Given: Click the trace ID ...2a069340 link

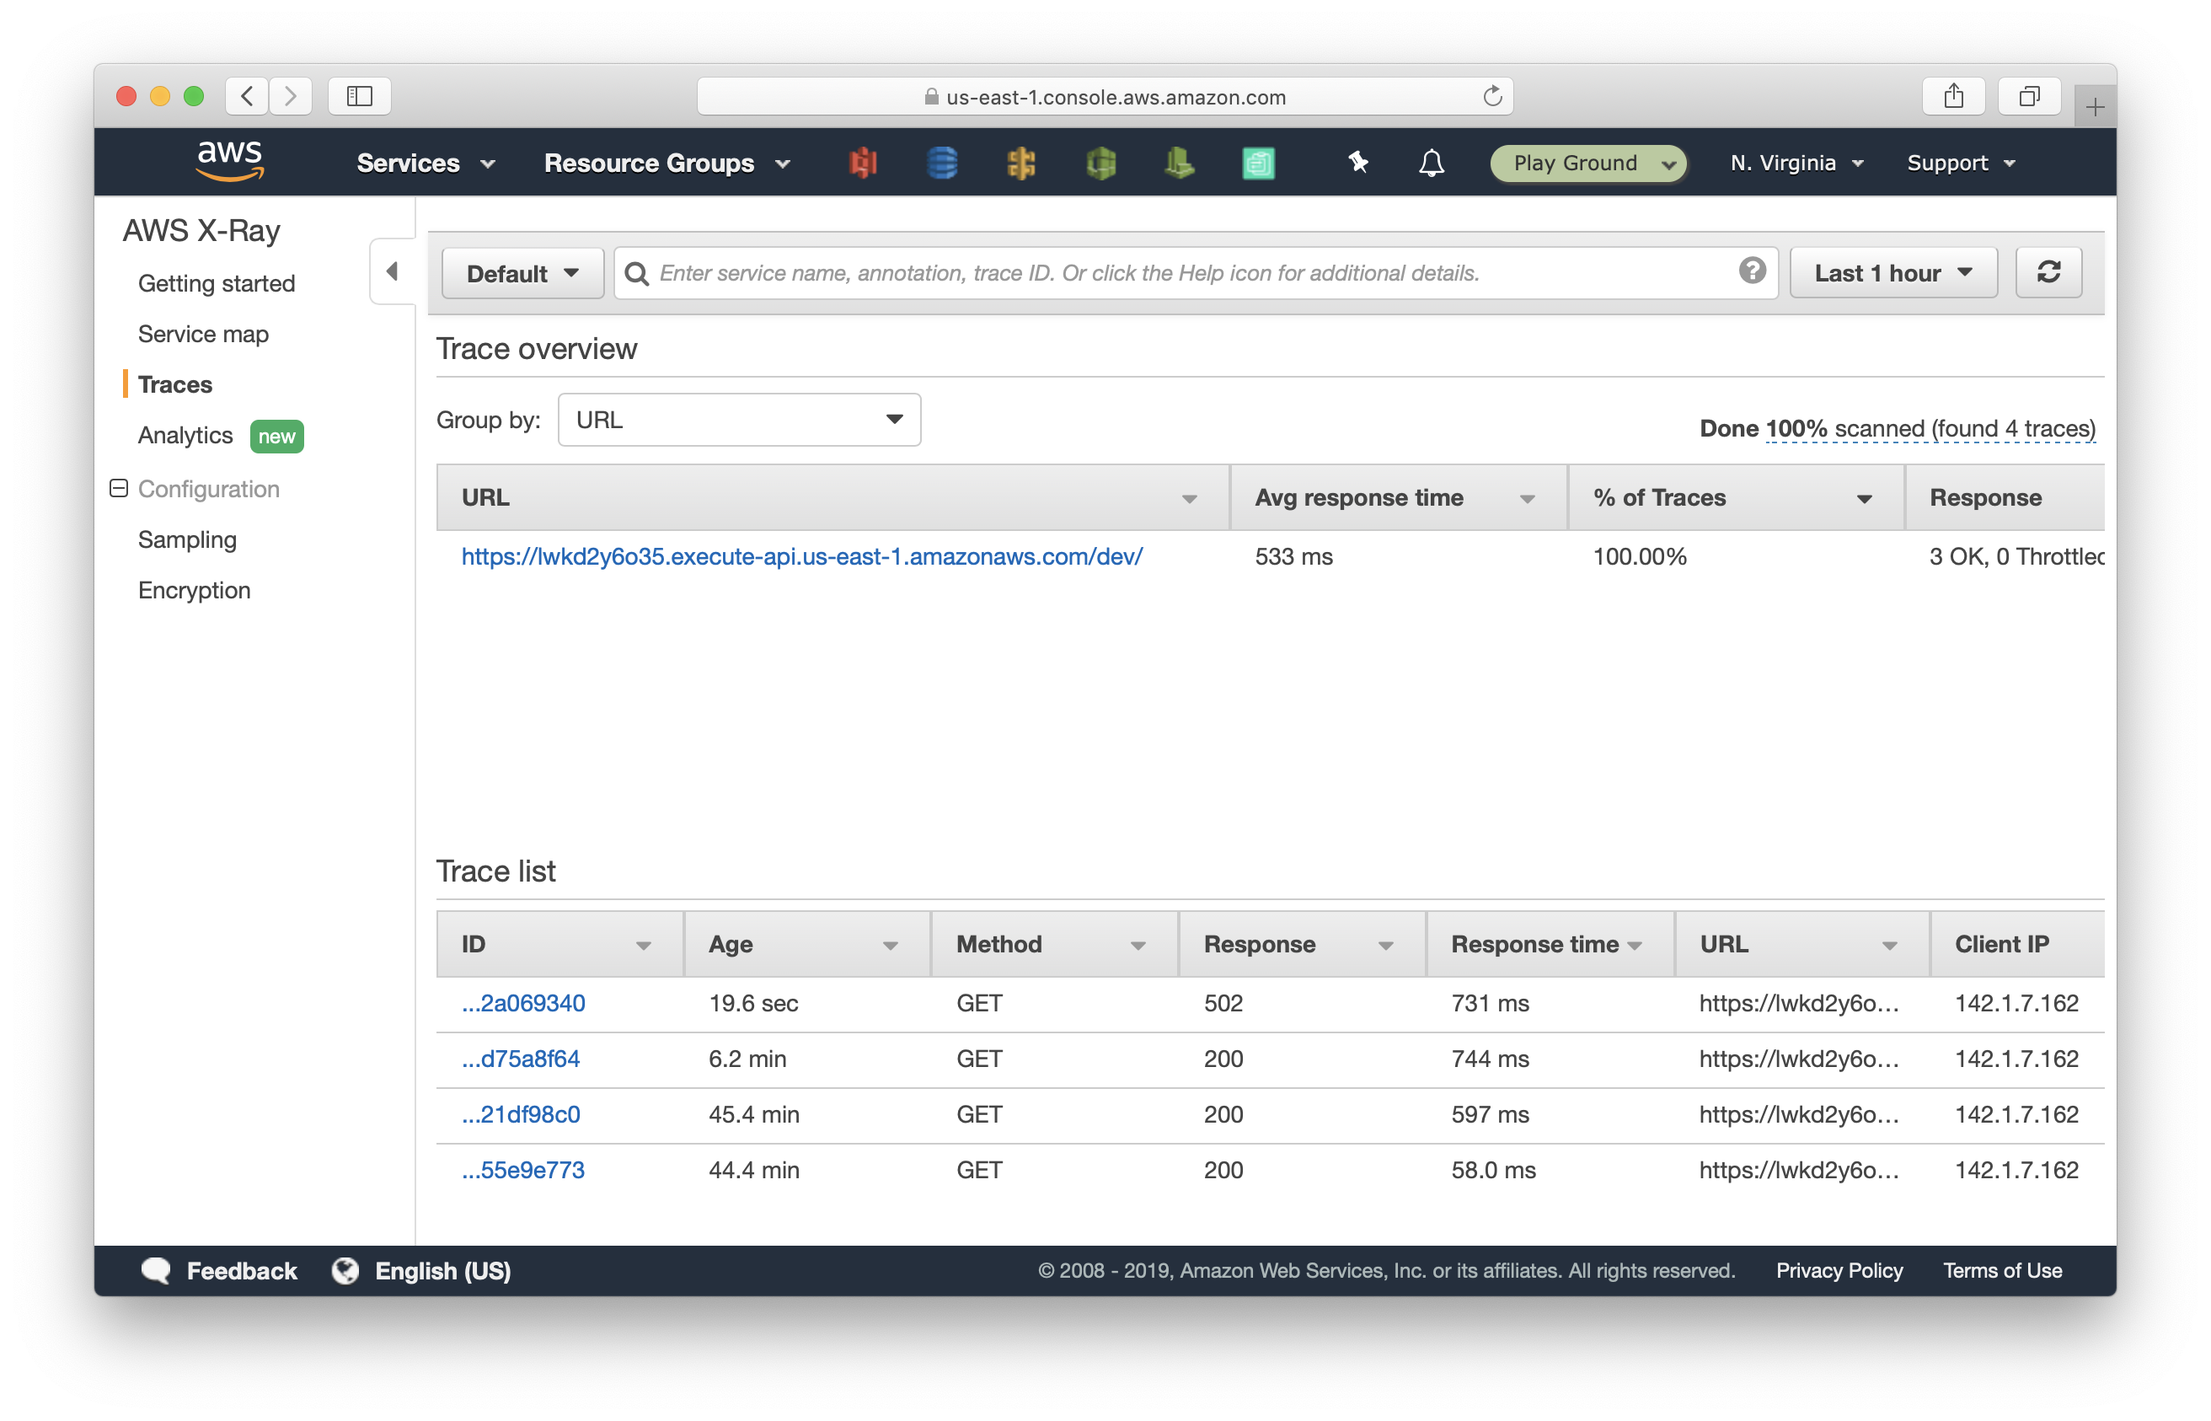Looking at the screenshot, I should [x=522, y=1004].
